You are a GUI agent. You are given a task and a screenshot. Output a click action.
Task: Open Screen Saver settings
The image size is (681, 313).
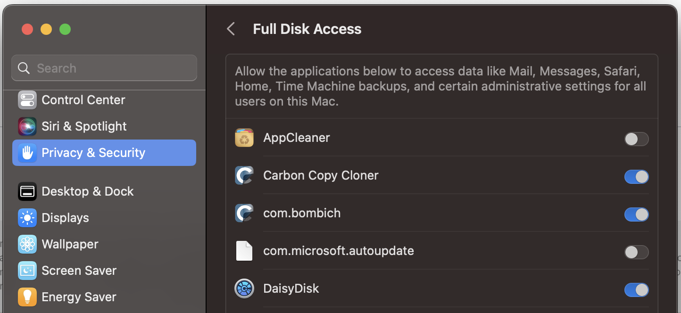coord(79,271)
